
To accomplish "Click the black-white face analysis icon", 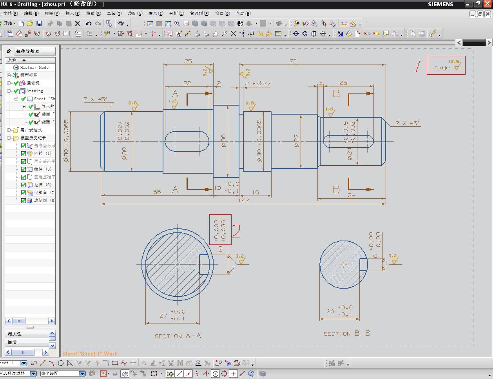I will (240, 23).
